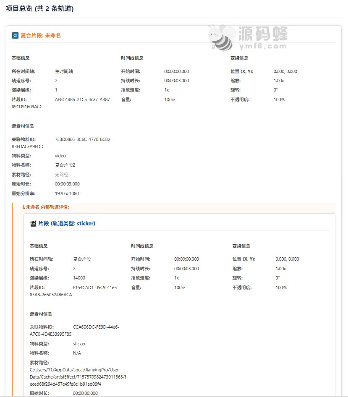Click the sticker segment '素材路径:' label
348x397 pixels.
point(39,363)
